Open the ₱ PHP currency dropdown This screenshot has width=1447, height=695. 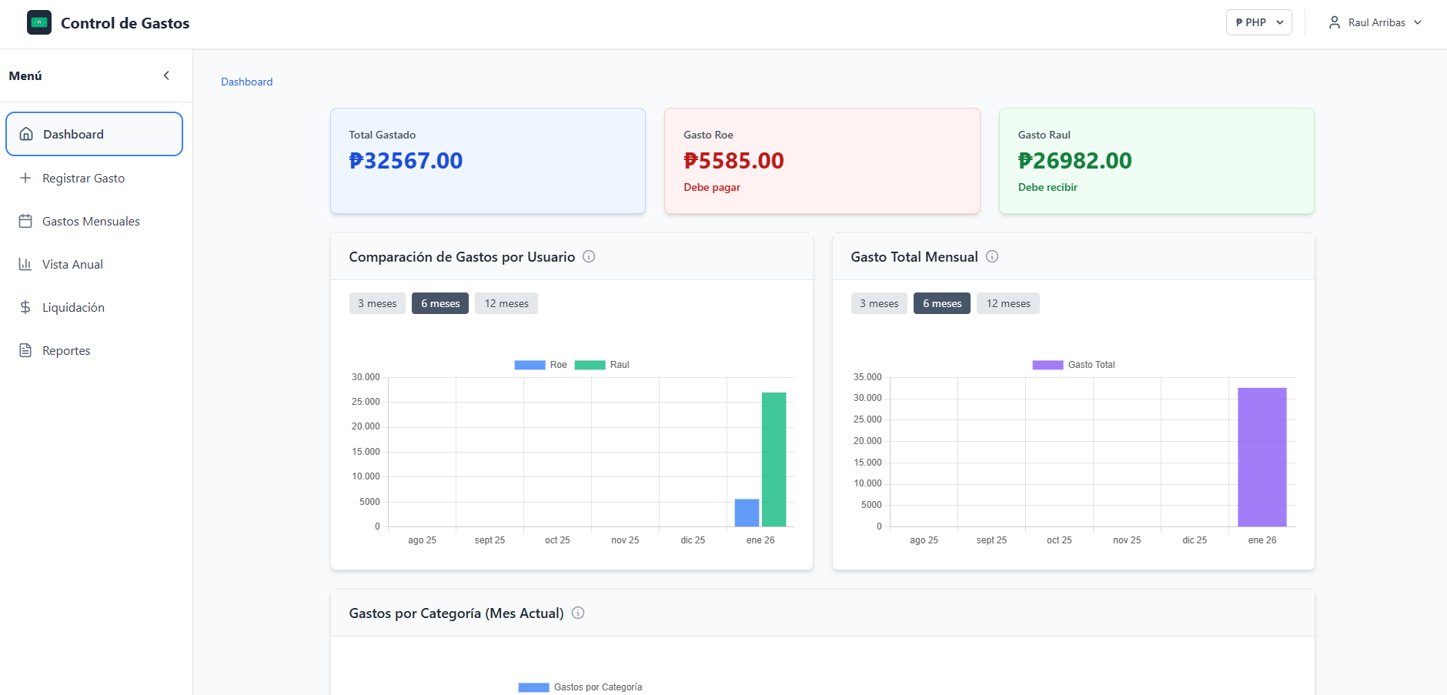click(x=1258, y=22)
